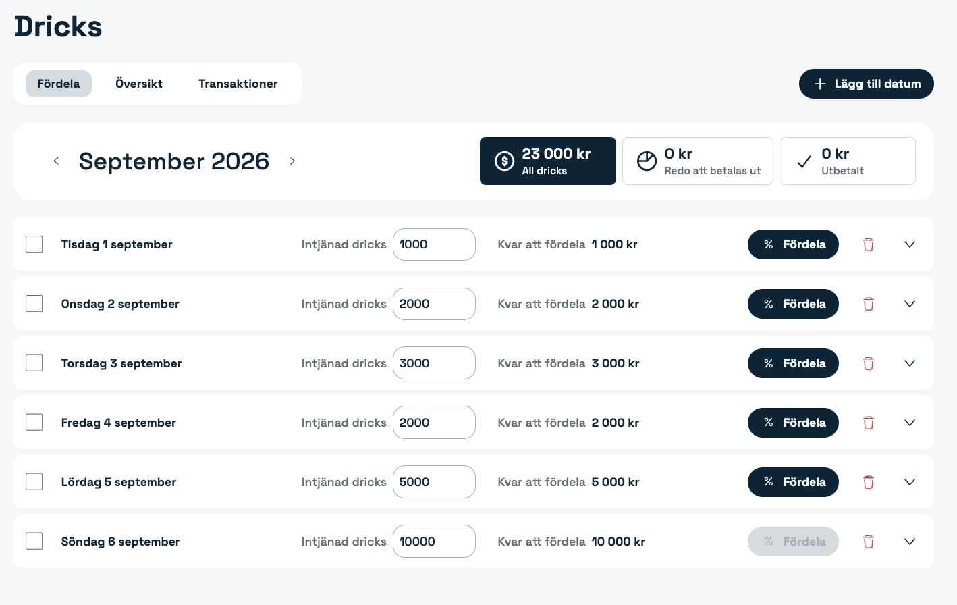
Task: Remove the Torsdag 3 september entry
Action: coord(869,363)
